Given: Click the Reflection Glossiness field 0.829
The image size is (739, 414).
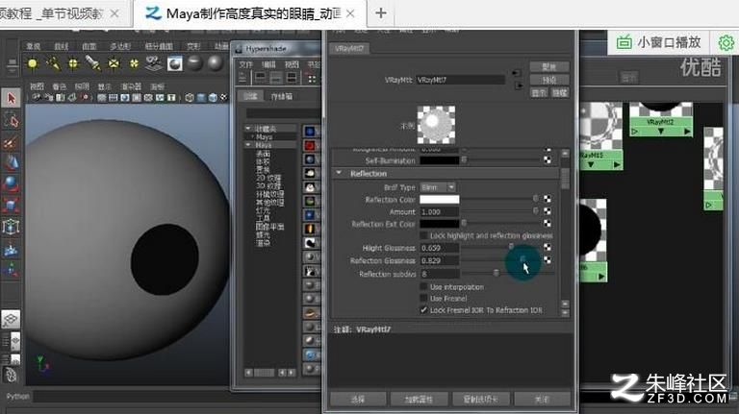Looking at the screenshot, I should [x=439, y=260].
